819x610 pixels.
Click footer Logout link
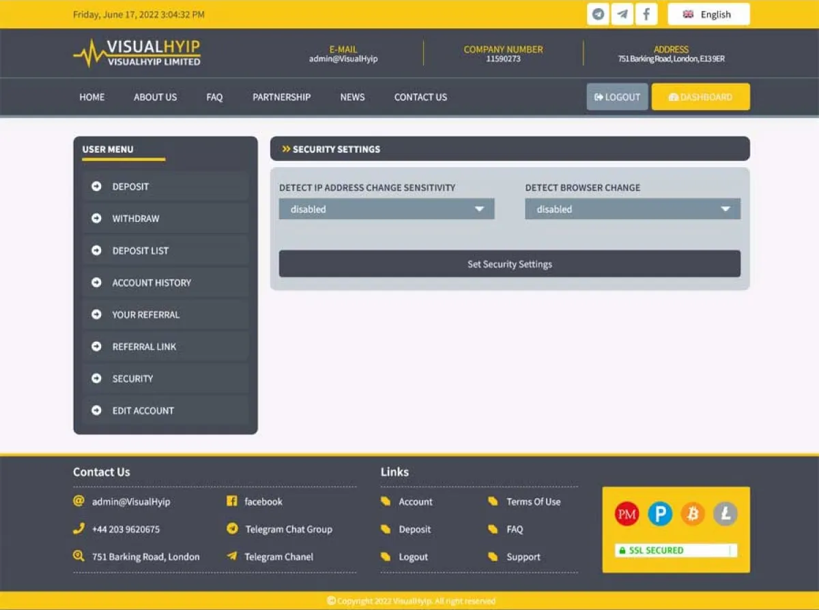pyautogui.click(x=414, y=557)
